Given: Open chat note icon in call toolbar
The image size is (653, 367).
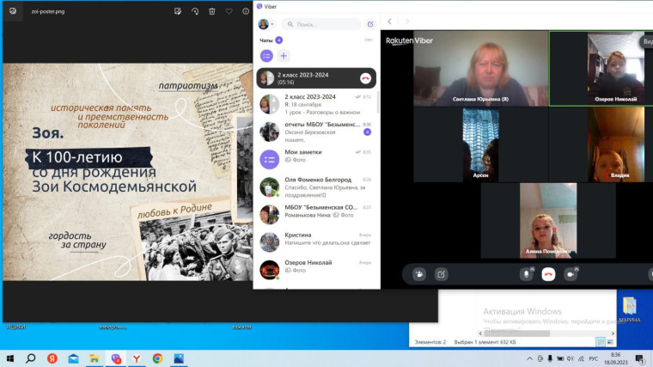Looking at the screenshot, I should coord(441,274).
